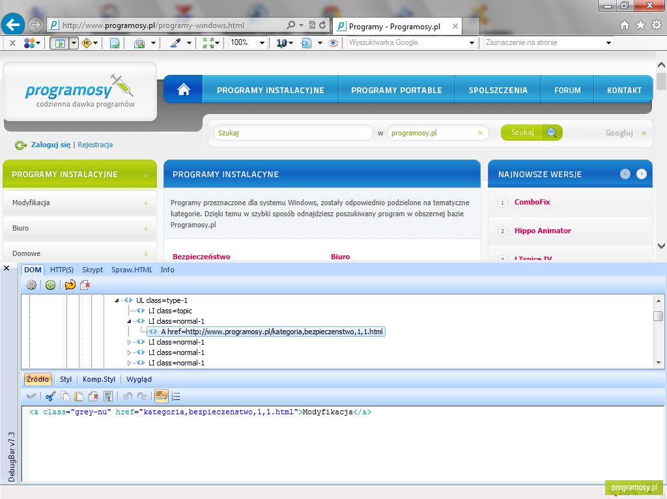This screenshot has height=499, width=667.
Task: Close the Programy - Programosy.pl tab
Action: click(455, 26)
